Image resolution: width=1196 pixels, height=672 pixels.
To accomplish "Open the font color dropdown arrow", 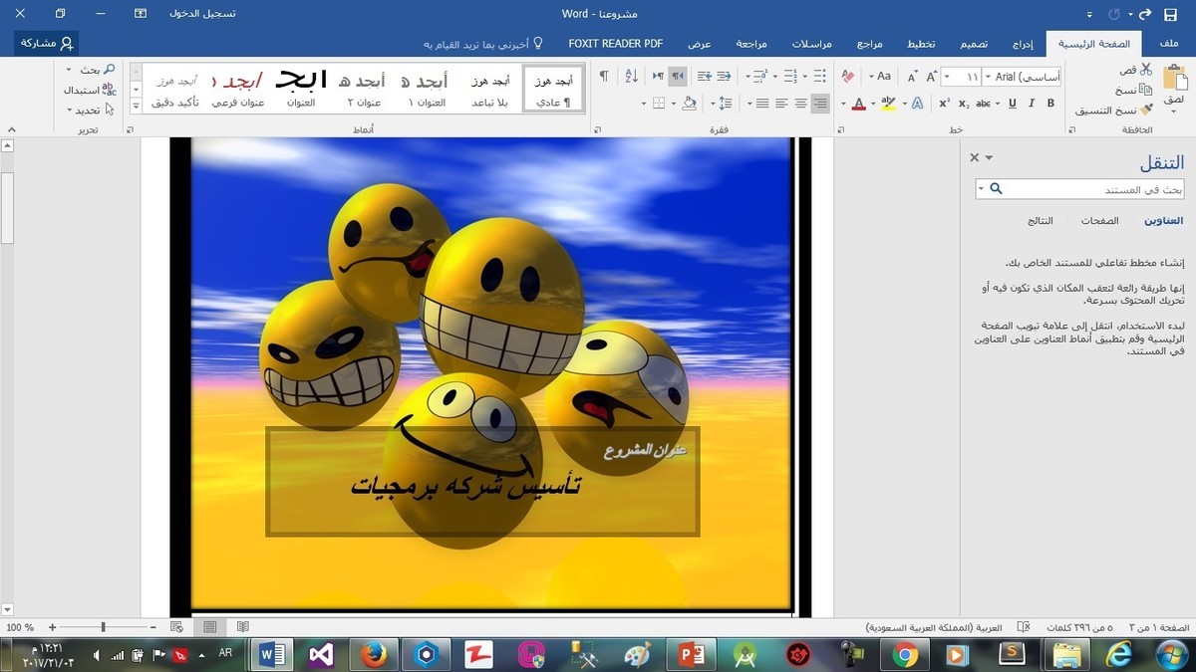I will point(843,104).
